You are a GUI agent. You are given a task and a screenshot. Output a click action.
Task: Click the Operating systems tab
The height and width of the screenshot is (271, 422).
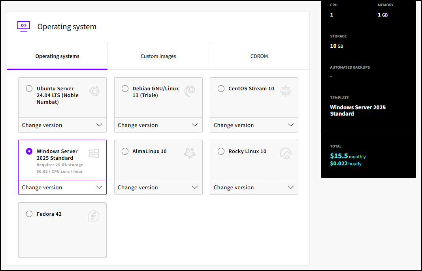(x=57, y=56)
